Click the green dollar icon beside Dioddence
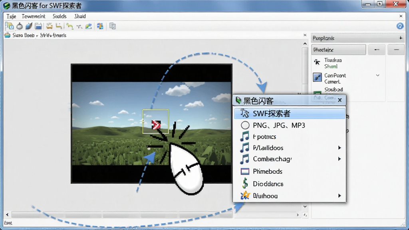409x230 pixels. (x=245, y=183)
